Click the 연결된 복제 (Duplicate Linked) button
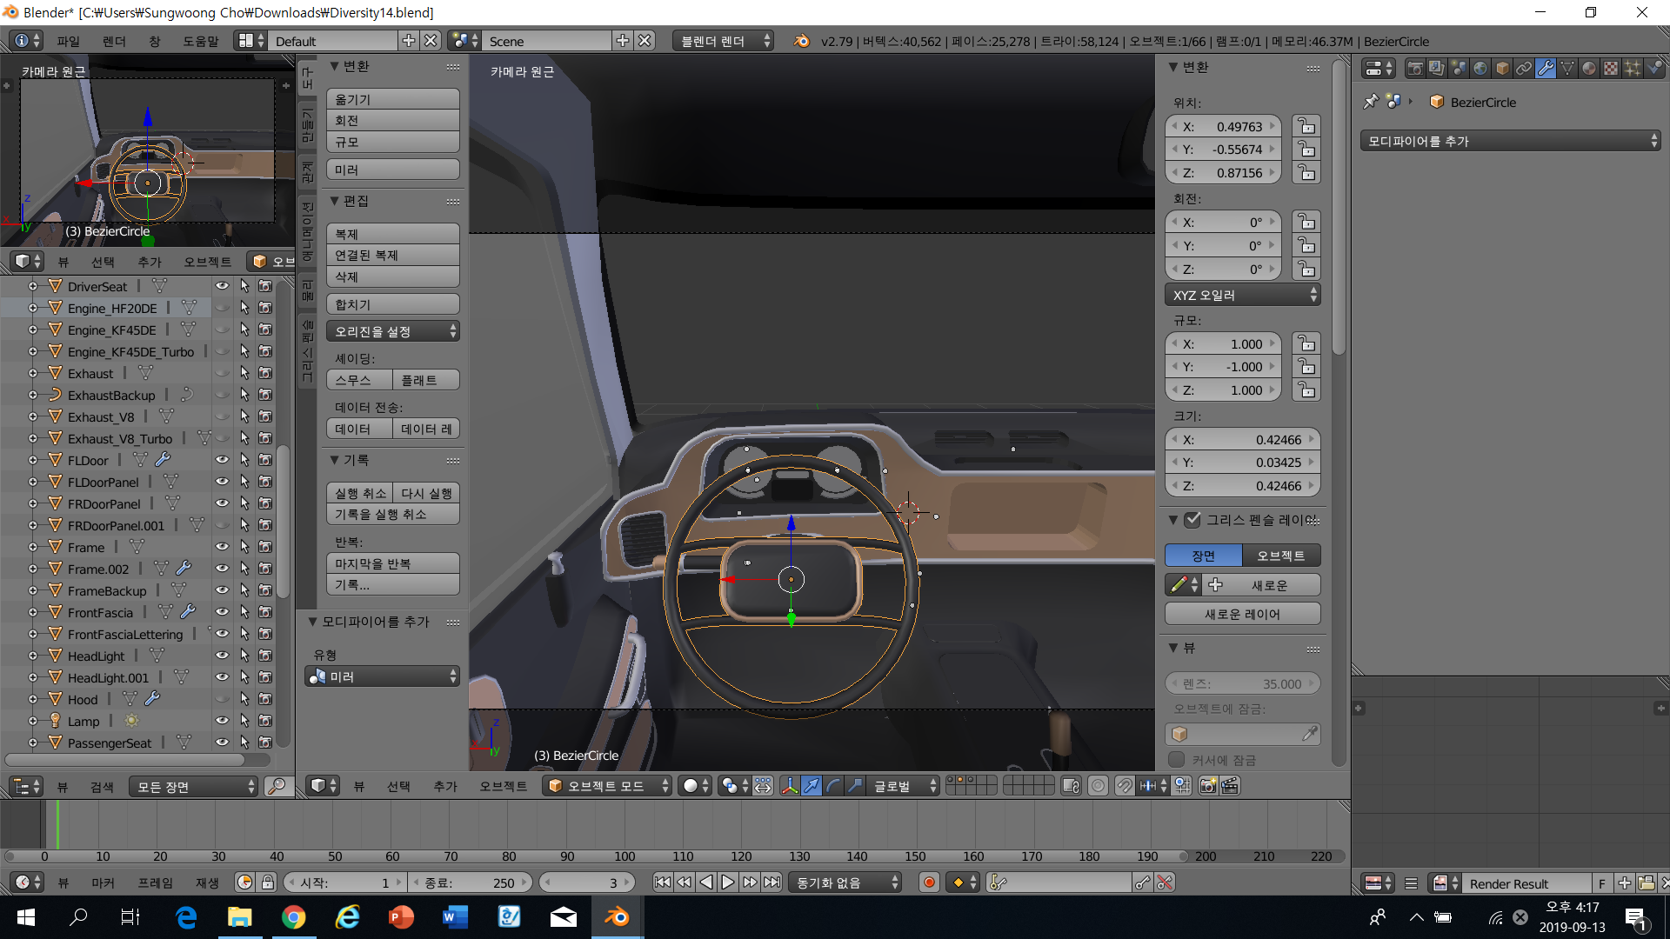 coord(393,256)
